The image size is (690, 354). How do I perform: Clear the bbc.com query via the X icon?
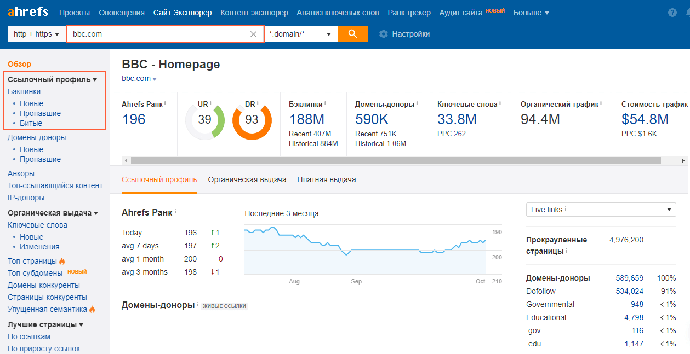pyautogui.click(x=253, y=33)
